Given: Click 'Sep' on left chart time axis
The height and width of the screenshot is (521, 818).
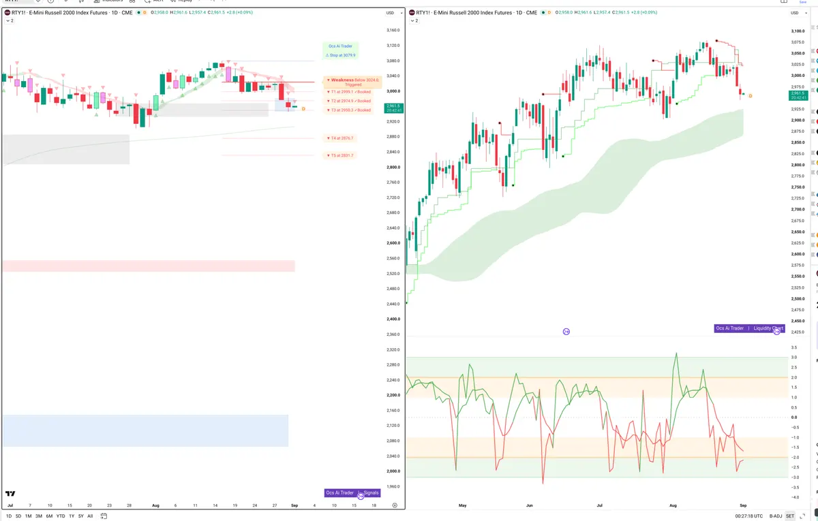Looking at the screenshot, I should point(294,505).
